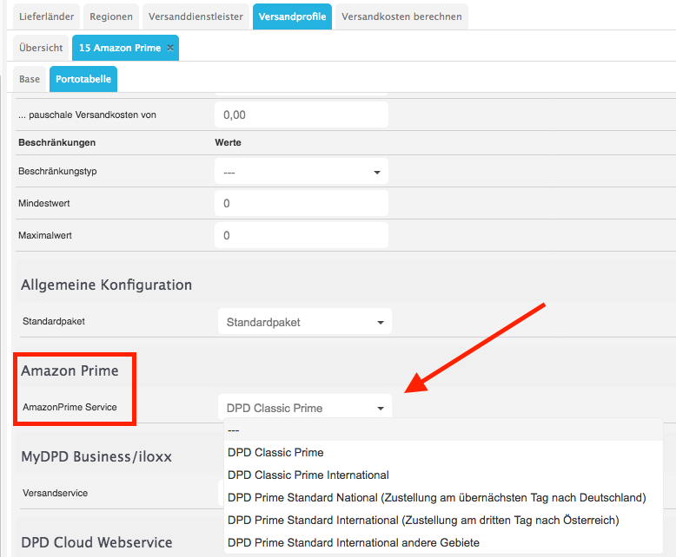Screen dimensions: 676x557
Task: Go to Versandkosten berechnen tab
Action: coord(401,16)
